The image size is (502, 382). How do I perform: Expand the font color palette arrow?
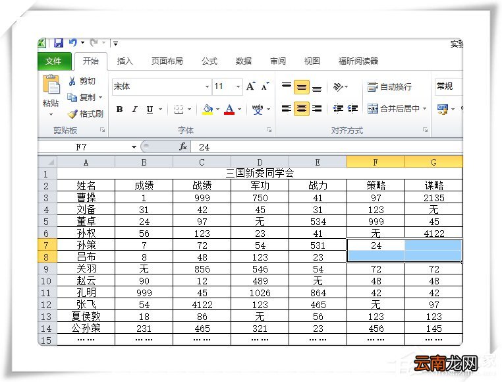239,110
